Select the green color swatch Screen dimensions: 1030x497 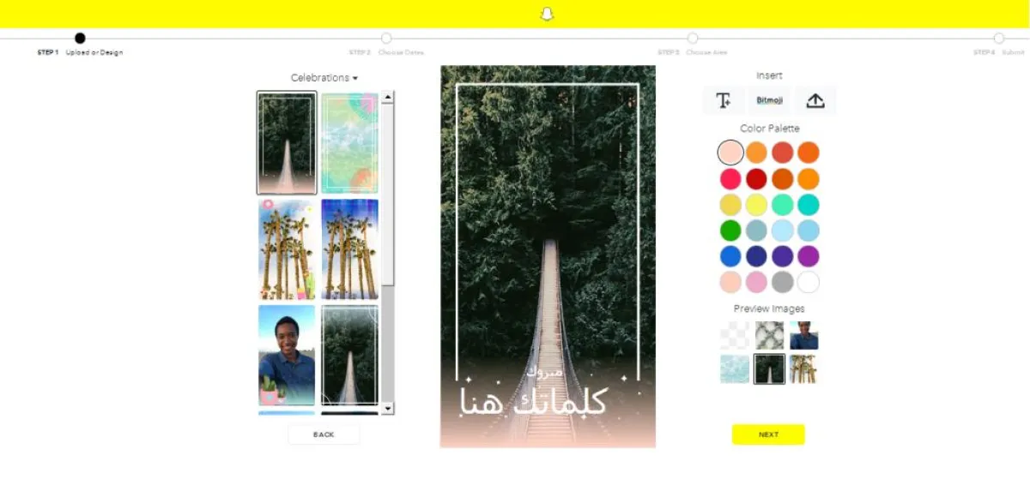[730, 231]
